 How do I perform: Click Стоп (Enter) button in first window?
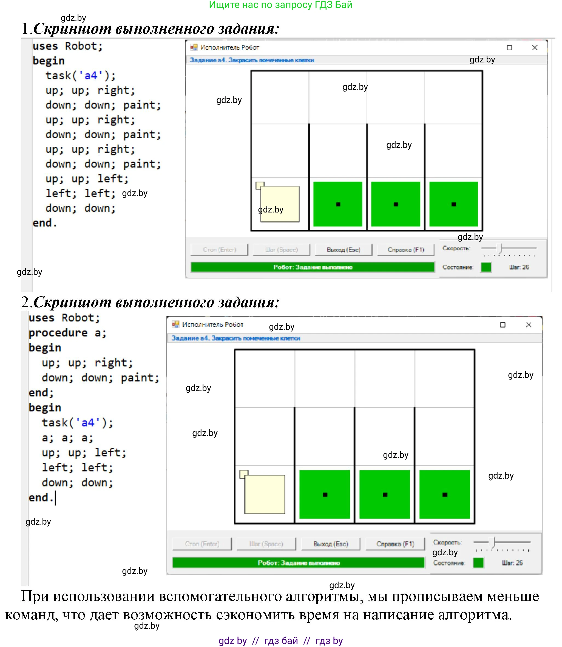point(219,250)
